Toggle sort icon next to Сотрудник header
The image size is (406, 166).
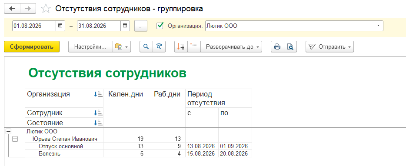pyautogui.click(x=98, y=113)
